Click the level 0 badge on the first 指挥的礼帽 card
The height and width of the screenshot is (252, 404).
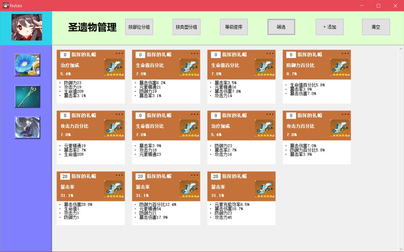click(65, 54)
